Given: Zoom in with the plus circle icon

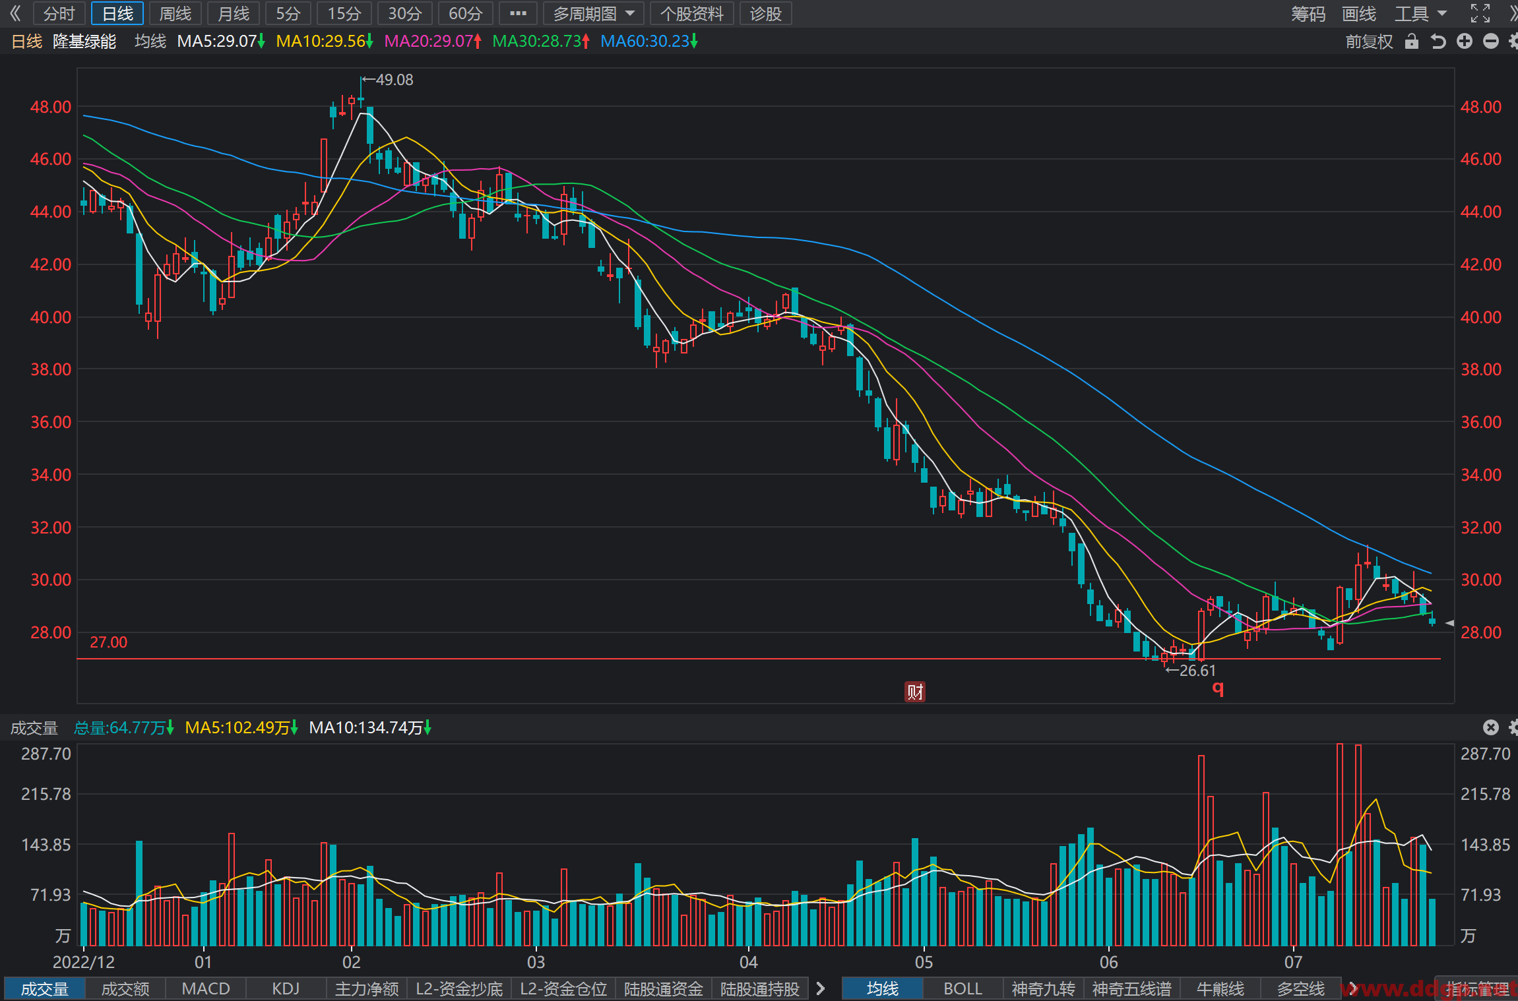Looking at the screenshot, I should pos(1465,42).
